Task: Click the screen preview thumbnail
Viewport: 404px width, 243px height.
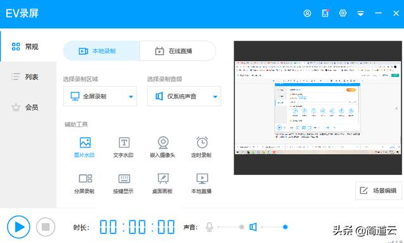Action: 318,108
